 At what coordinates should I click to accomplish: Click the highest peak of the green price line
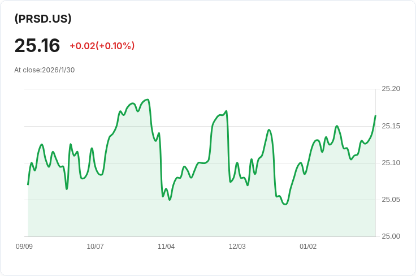147,100
